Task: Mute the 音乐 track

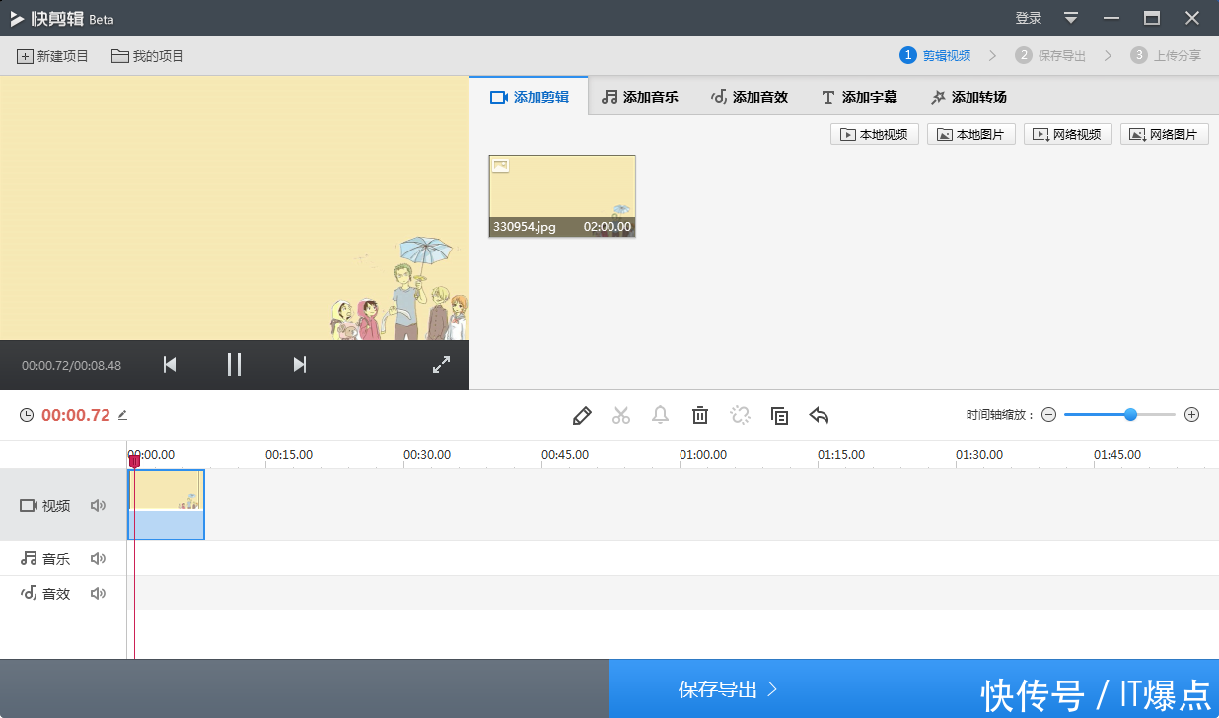Action: (x=98, y=559)
